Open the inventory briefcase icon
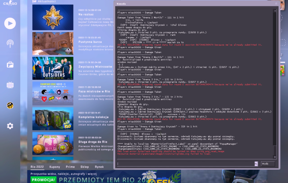288x183 pixels. pyautogui.click(x=10, y=65)
